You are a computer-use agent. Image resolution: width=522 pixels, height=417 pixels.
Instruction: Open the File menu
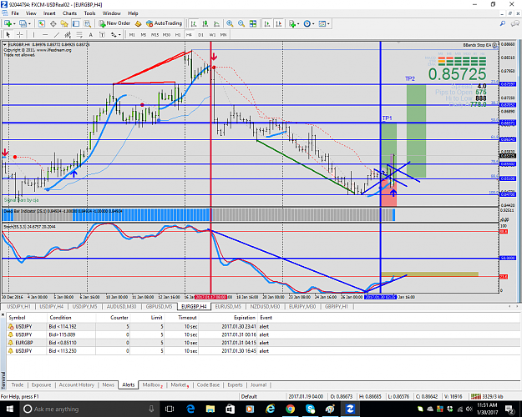(15, 13)
